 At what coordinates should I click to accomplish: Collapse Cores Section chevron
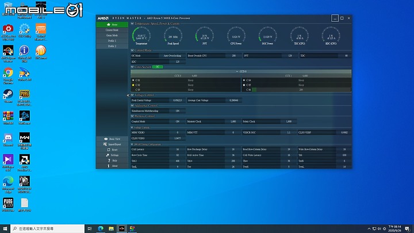point(132,67)
